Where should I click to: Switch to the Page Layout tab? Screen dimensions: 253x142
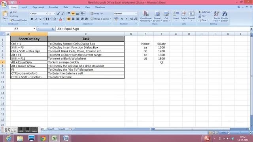click(38, 7)
